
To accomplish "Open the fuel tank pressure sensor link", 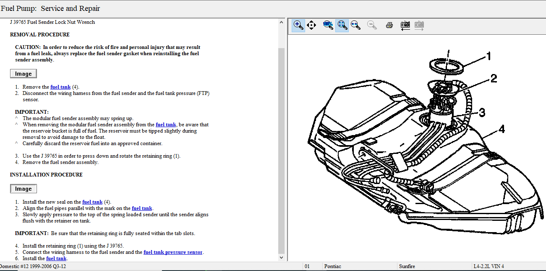I will 173,252.
